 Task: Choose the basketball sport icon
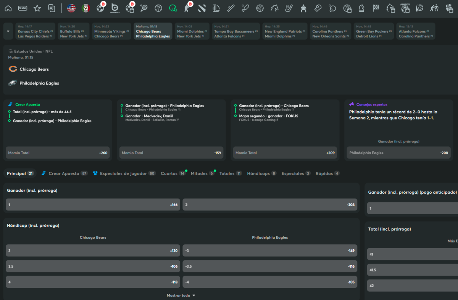[158, 8]
